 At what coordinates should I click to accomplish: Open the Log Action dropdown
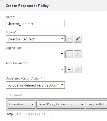(35, 54)
